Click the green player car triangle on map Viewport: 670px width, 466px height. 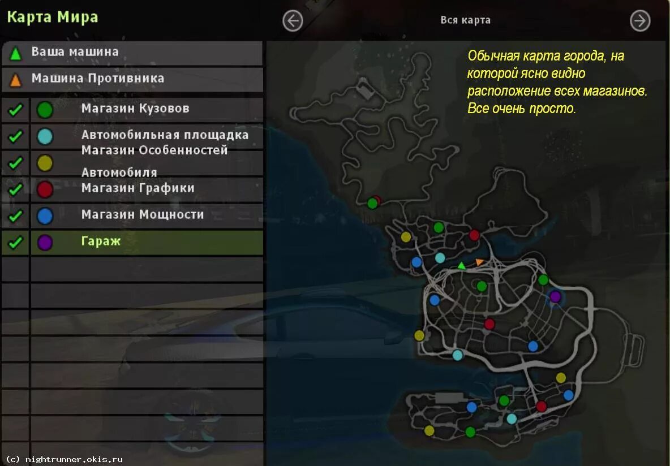click(x=462, y=266)
